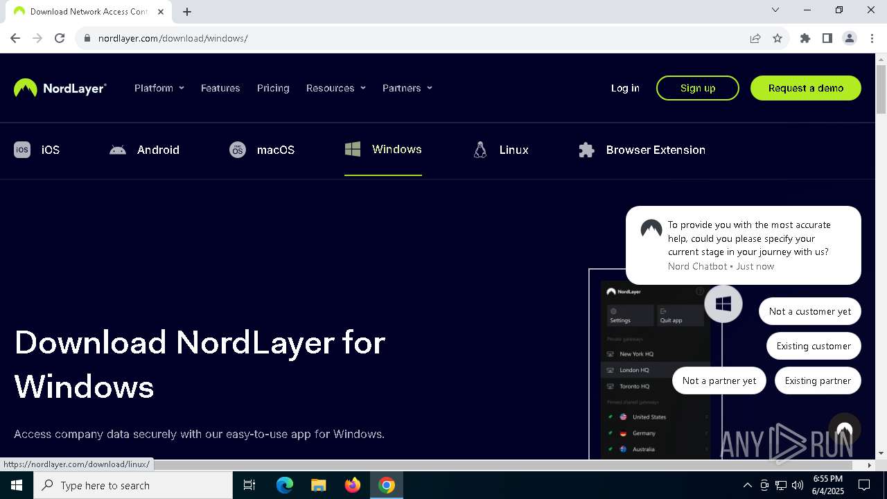Choose 'Not a partner yet' reply
The height and width of the screenshot is (499, 887).
719,380
